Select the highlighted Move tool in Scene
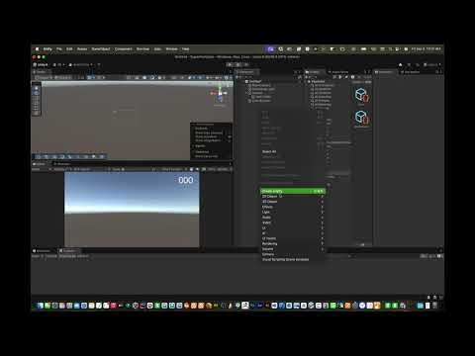This screenshot has height=356, width=475. pyautogui.click(x=37, y=93)
